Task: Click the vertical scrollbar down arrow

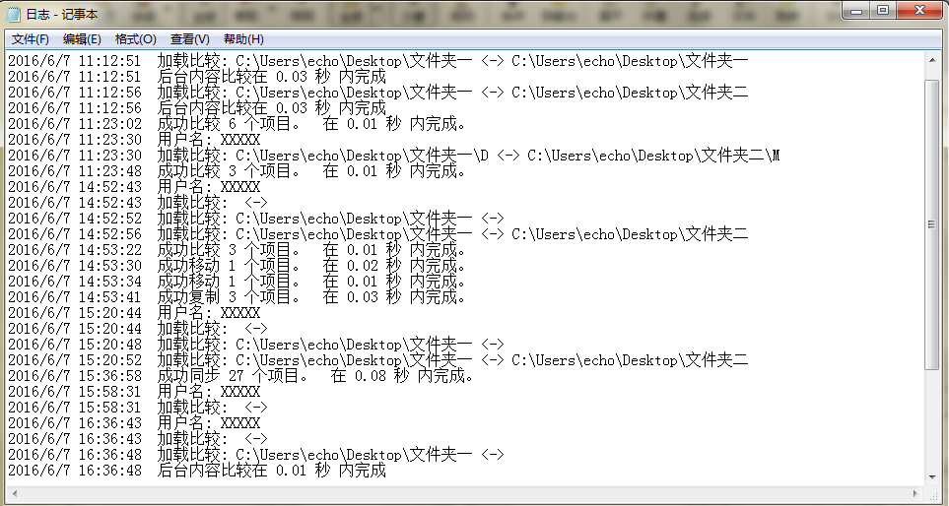Action: (932, 476)
